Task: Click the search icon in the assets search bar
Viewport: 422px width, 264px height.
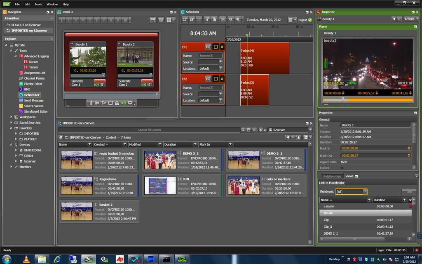Action: tap(244, 130)
